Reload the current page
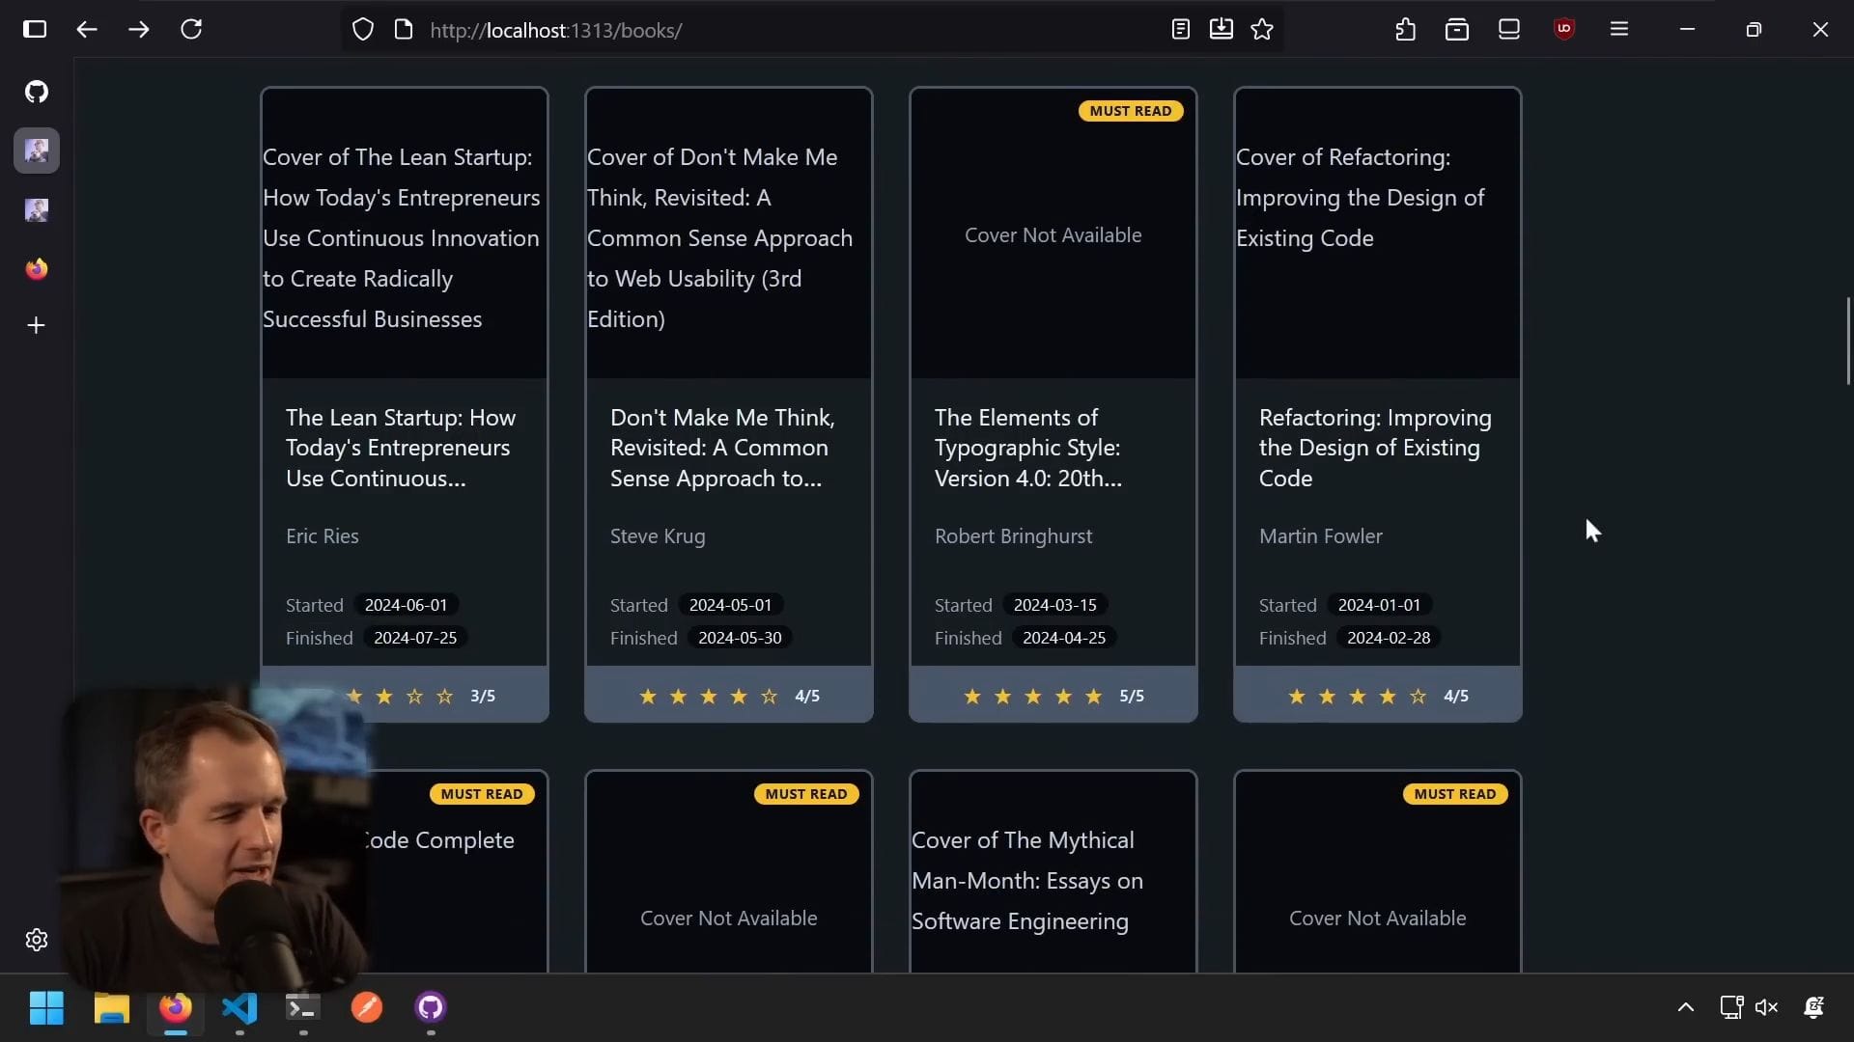The height and width of the screenshot is (1042, 1854). point(191,30)
